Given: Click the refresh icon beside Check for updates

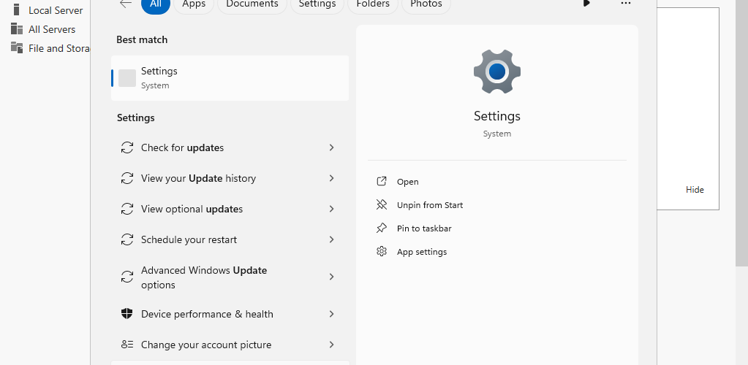Looking at the screenshot, I should click(x=127, y=147).
